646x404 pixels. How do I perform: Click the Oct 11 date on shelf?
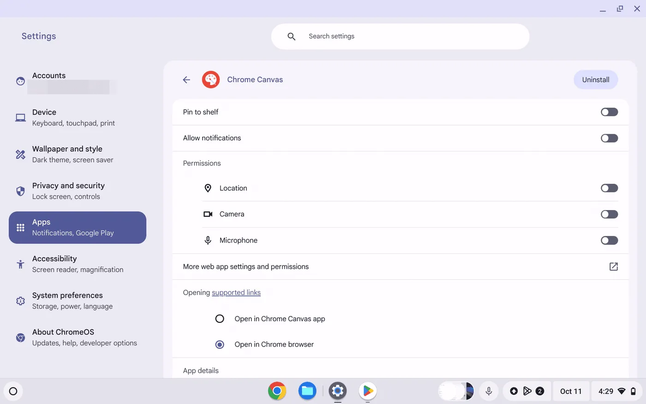point(571,391)
